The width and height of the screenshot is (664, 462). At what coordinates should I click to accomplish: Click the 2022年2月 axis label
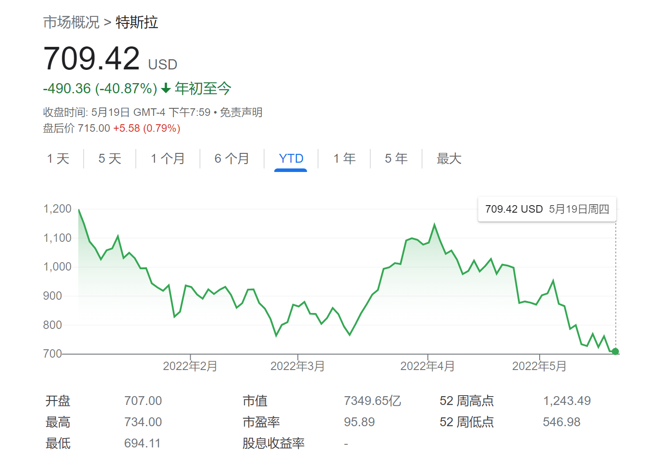[x=190, y=366]
